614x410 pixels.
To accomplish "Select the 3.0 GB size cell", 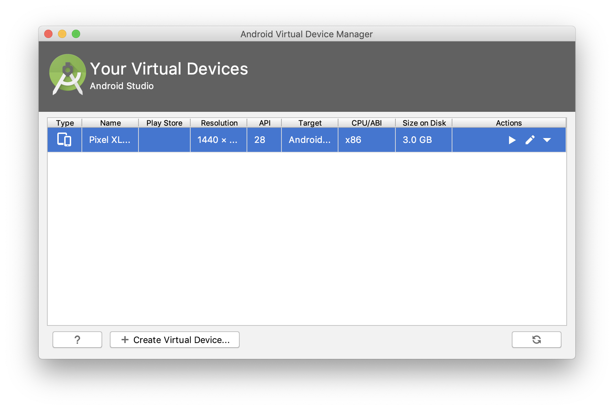I will [x=424, y=140].
